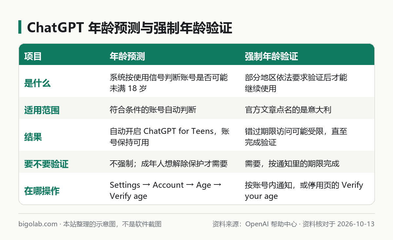Click cell 'Settings → Account → Age → Verify age'
The height and width of the screenshot is (240, 393).
tap(165, 190)
